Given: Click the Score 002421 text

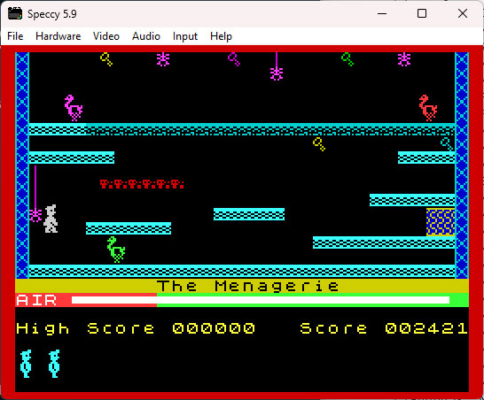Looking at the screenshot, I should point(384,328).
